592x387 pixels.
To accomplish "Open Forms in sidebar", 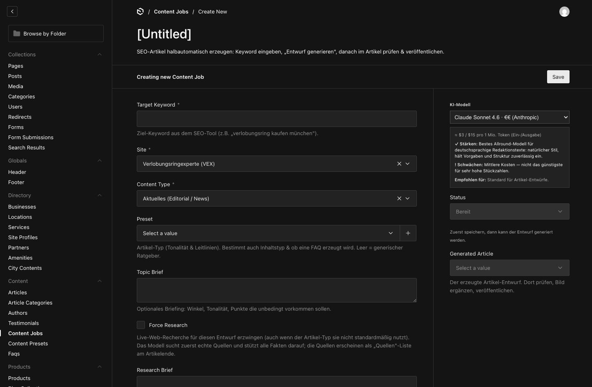I will 16,127.
